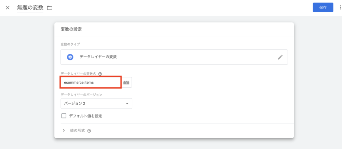342x149 pixels.
Task: Click the brick-shaped variable picker icon
Action: coord(127,83)
